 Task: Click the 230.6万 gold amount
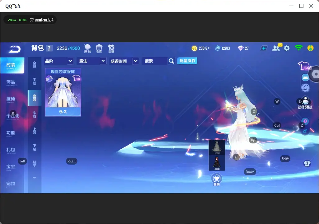[205, 48]
